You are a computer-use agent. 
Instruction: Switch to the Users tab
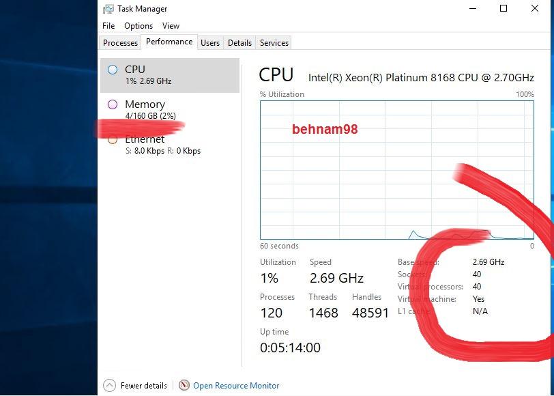pyautogui.click(x=210, y=43)
